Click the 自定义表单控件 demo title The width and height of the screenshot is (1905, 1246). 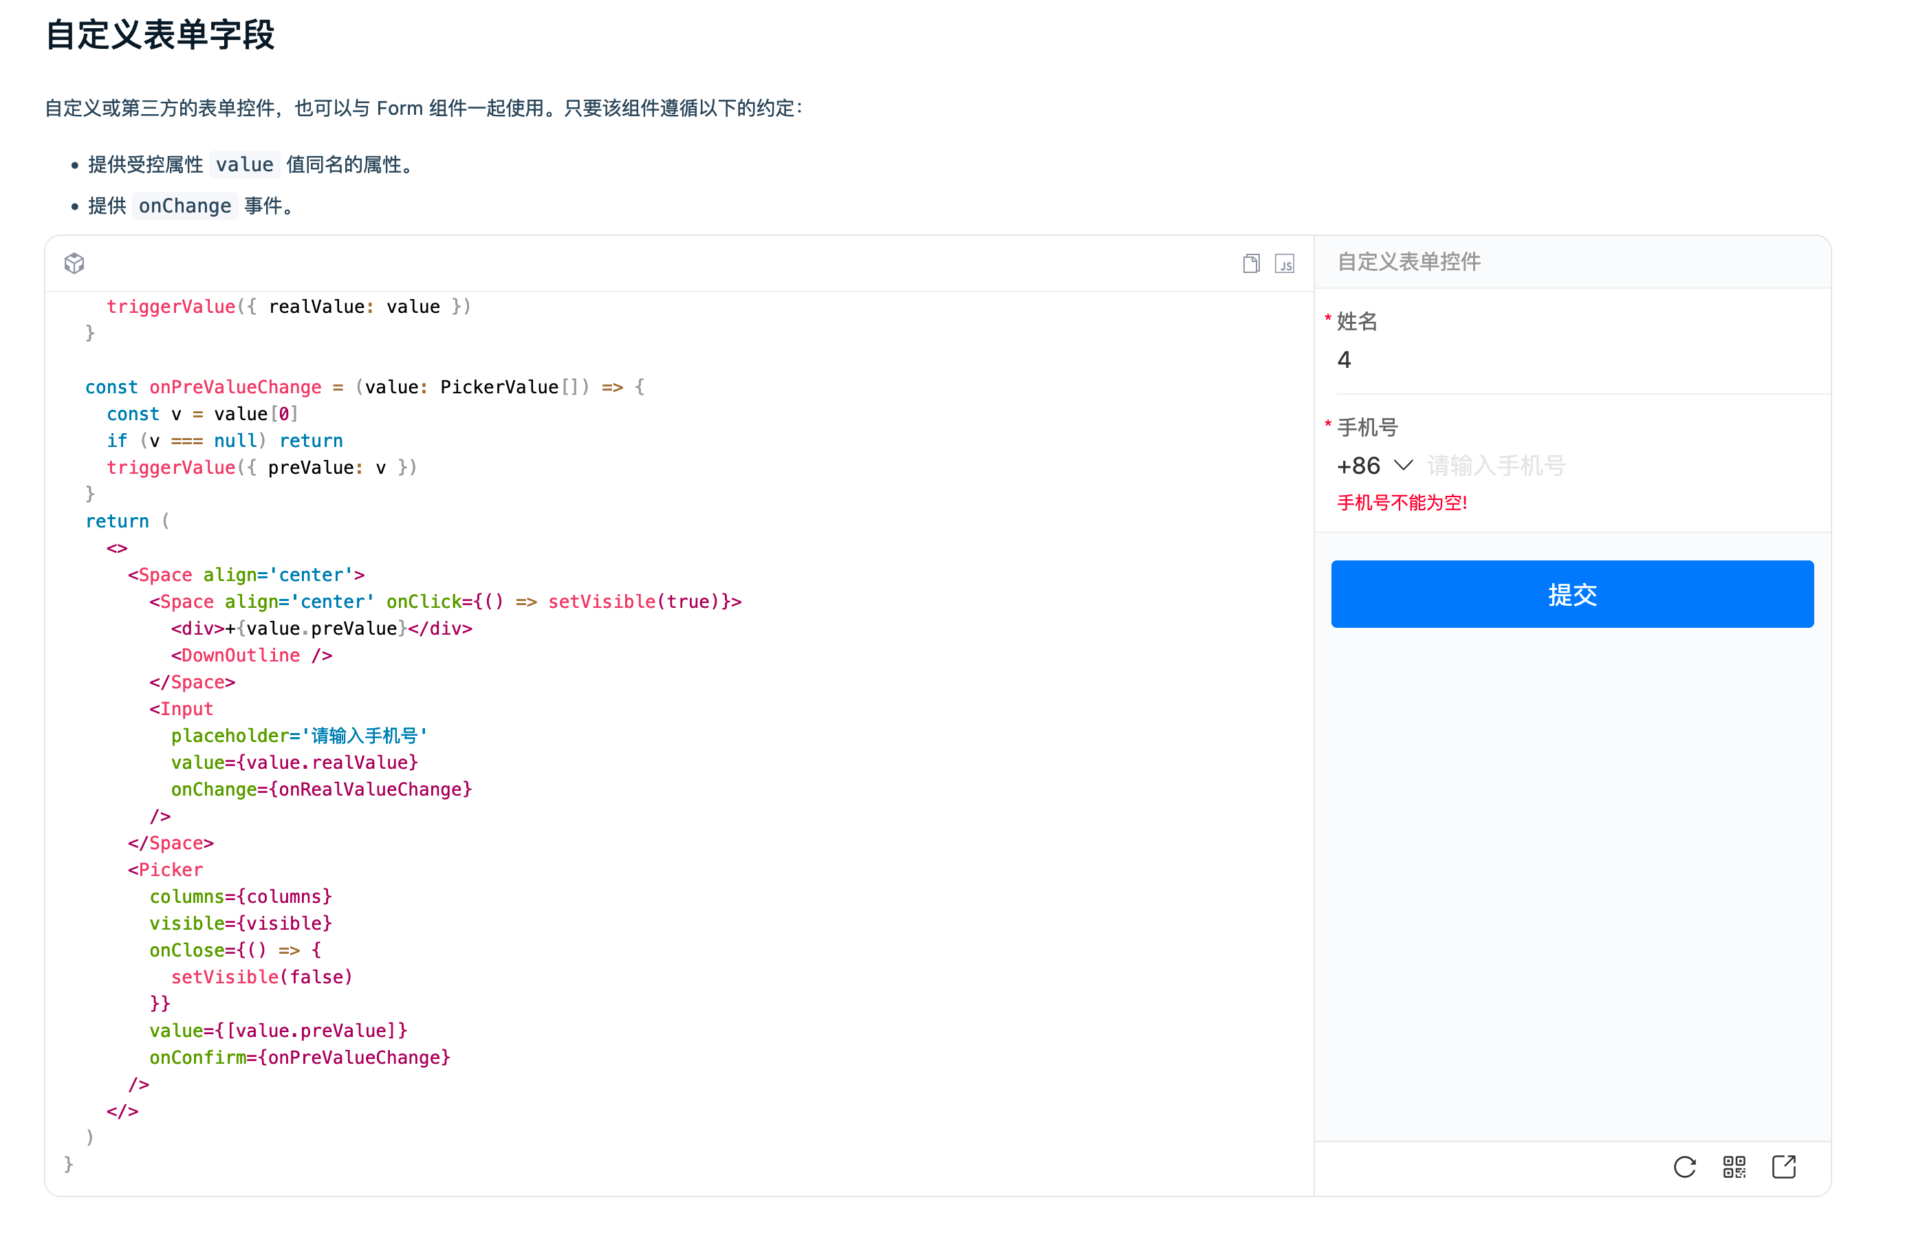(x=1408, y=262)
